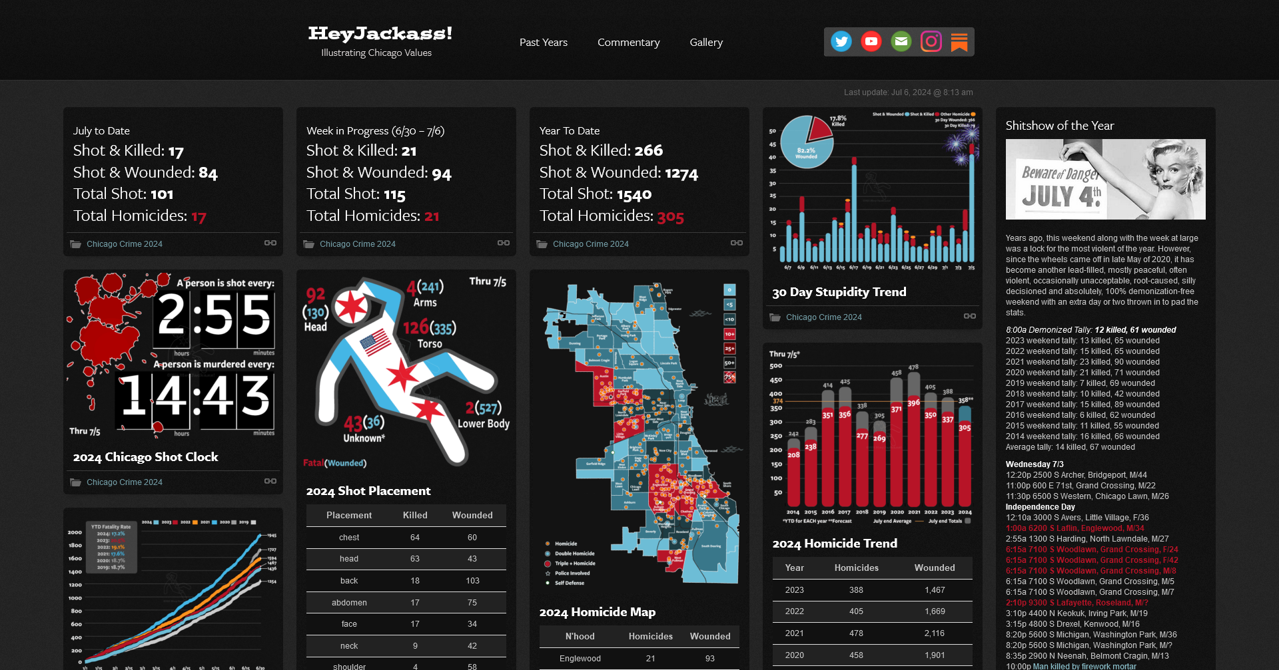Select the 'head' row in placement table

click(x=406, y=559)
